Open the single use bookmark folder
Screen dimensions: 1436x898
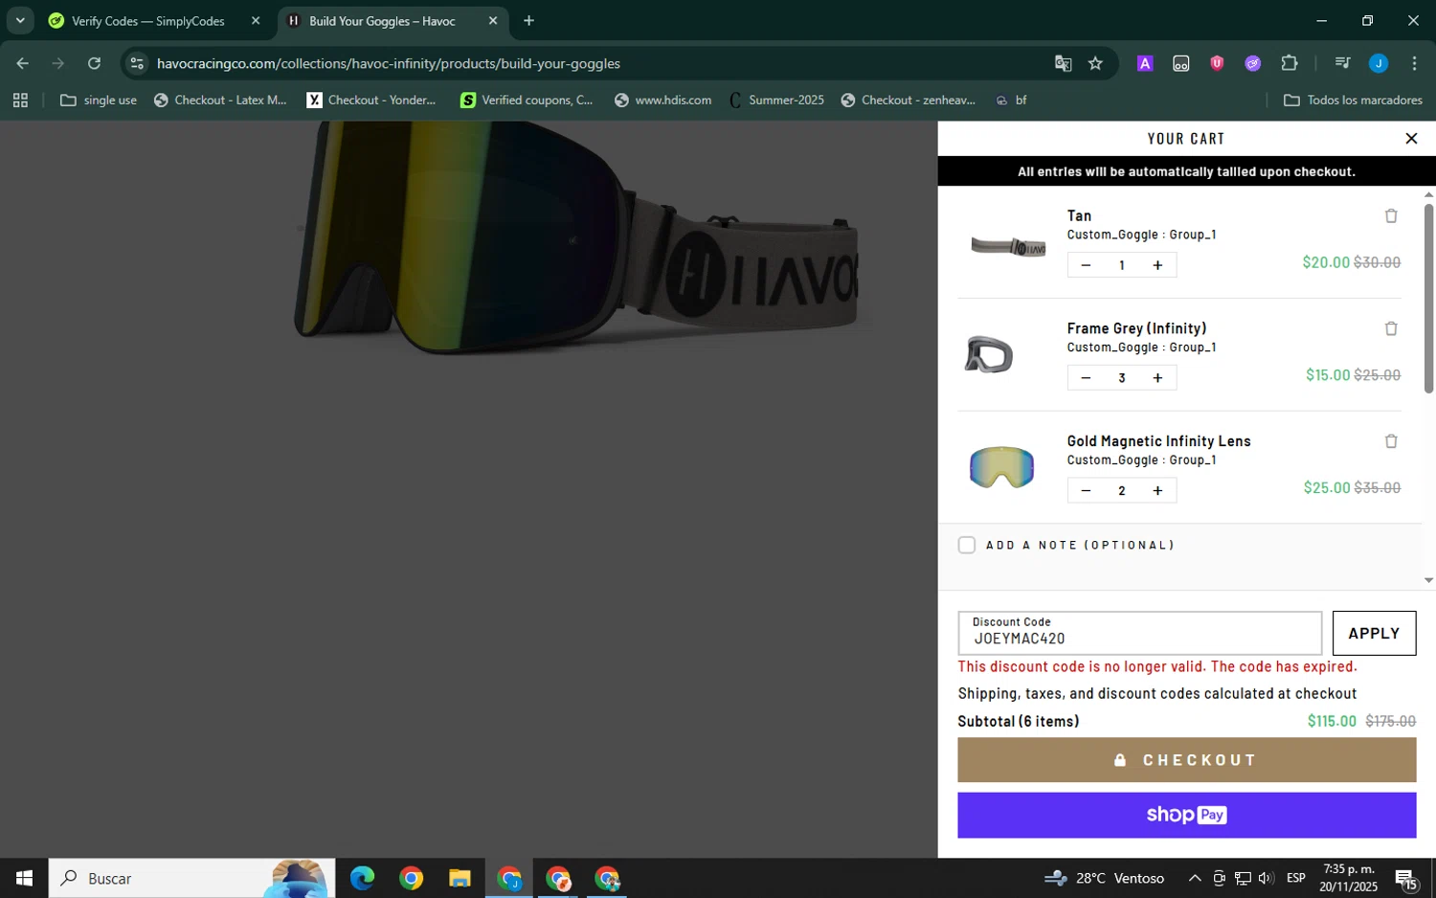coord(99,100)
